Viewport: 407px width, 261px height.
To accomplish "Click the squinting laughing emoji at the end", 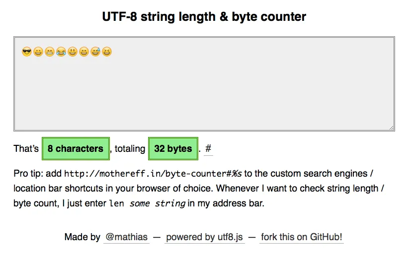I will (x=107, y=52).
